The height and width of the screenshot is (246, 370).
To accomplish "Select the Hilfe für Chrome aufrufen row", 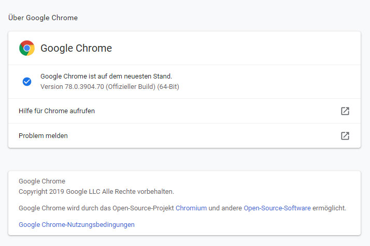I will coord(184,111).
